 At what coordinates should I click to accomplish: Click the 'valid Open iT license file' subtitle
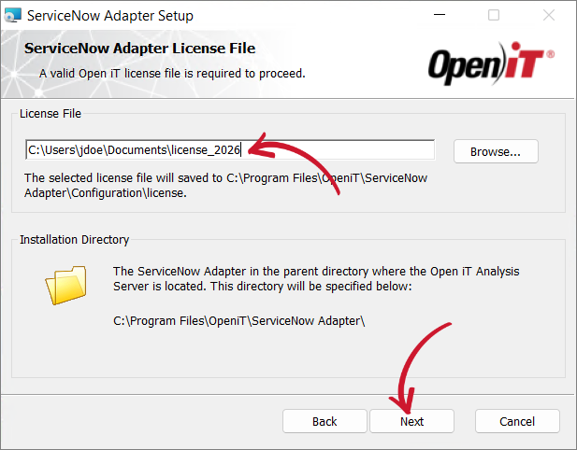point(172,74)
